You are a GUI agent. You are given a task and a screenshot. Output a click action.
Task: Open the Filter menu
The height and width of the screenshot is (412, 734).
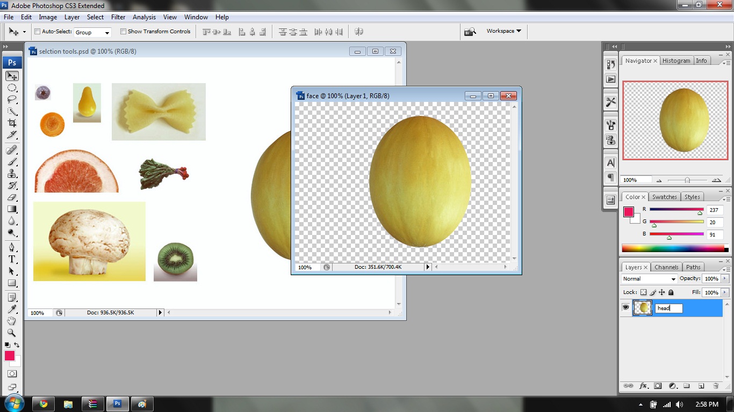118,17
